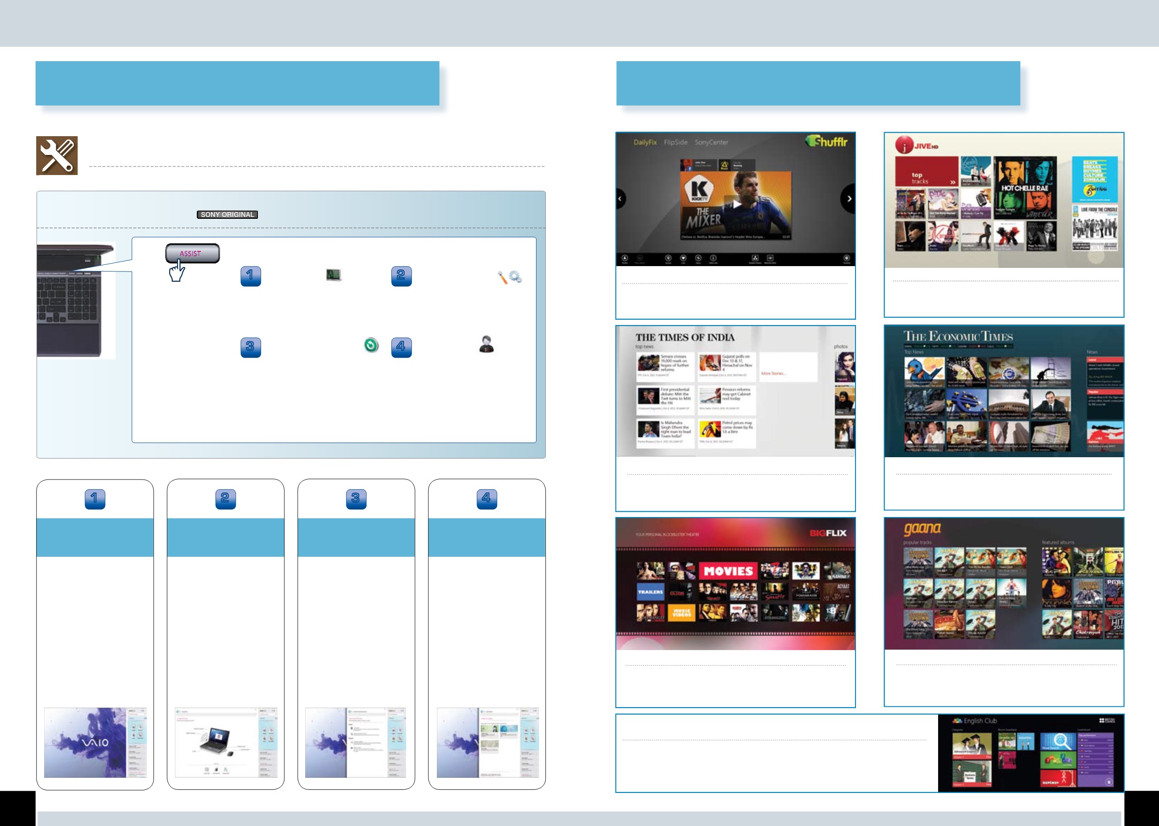Click the SONY ORIGINAL badge
The height and width of the screenshot is (826, 1159).
point(227,215)
